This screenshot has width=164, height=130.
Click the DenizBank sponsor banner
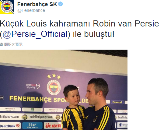pyautogui.click(x=10, y=126)
